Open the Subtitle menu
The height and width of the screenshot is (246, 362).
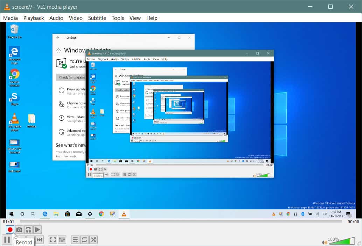coord(97,18)
